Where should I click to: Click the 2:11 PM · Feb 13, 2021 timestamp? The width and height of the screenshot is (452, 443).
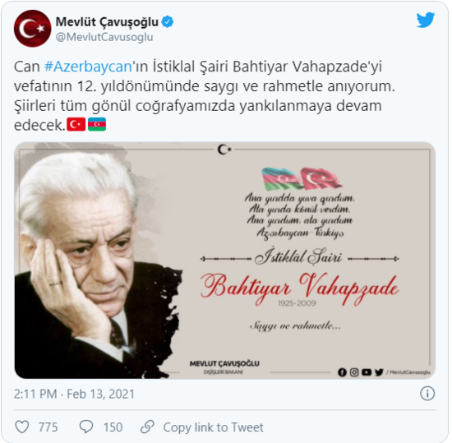[74, 394]
